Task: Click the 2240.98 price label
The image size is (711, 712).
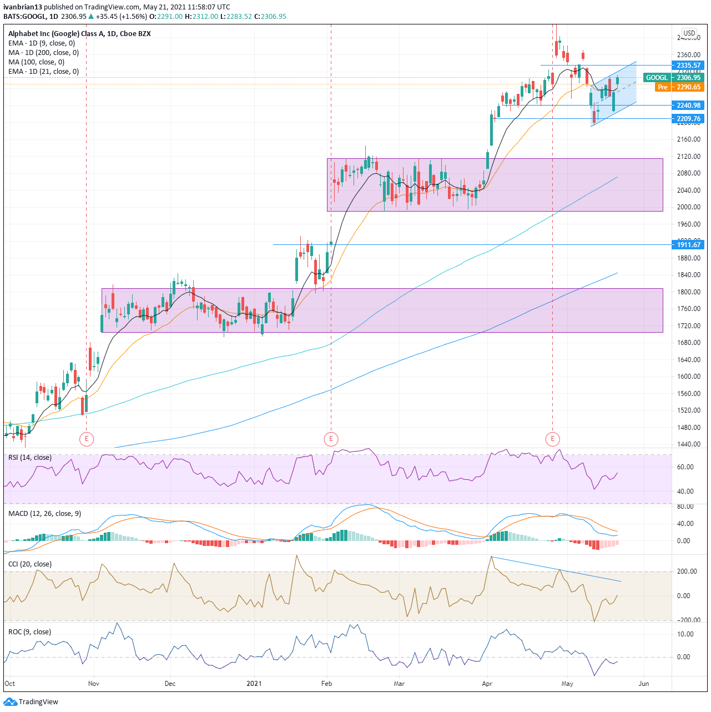Action: pos(688,106)
